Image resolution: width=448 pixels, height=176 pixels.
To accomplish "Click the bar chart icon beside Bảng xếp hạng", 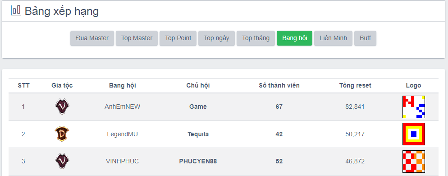I will [16, 10].
